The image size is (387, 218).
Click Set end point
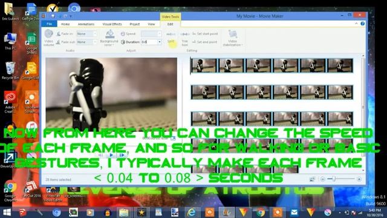coord(205,42)
